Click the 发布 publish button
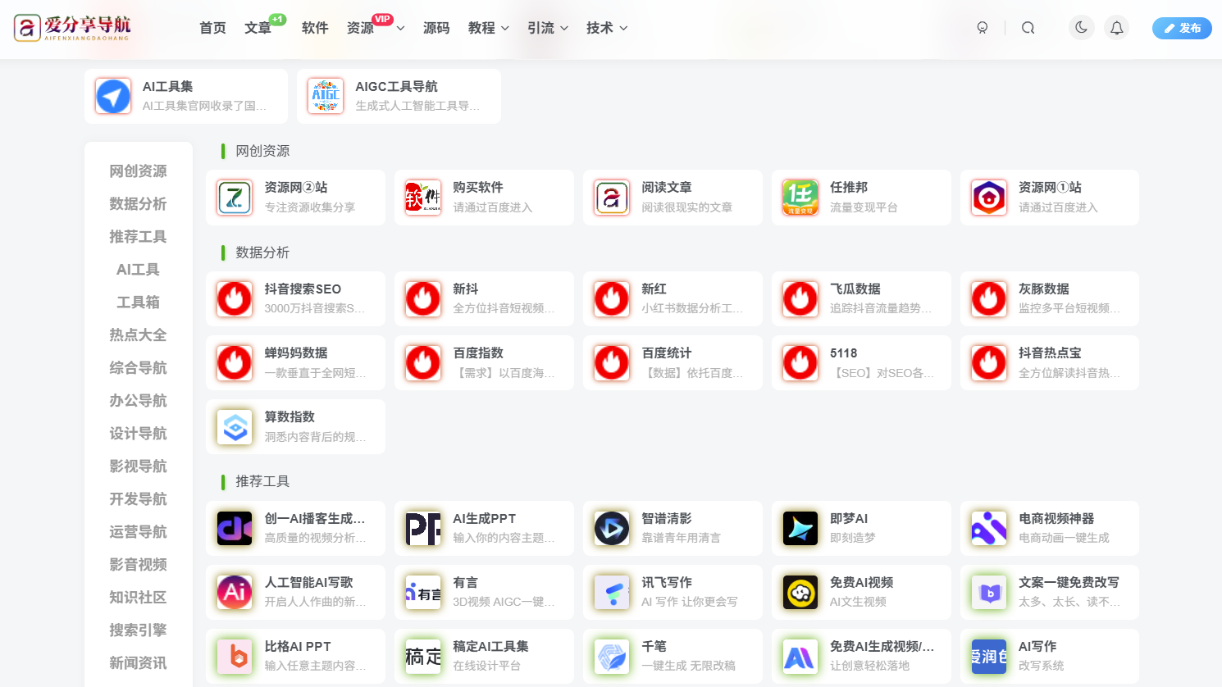 (1182, 28)
